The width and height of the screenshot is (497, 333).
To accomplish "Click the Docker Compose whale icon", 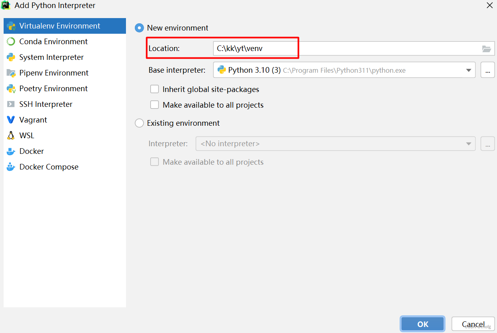I will point(11,167).
